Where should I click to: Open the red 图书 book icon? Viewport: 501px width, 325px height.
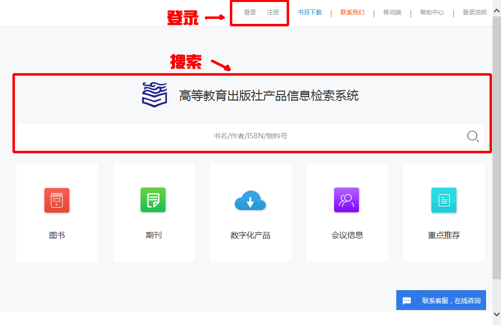57,200
